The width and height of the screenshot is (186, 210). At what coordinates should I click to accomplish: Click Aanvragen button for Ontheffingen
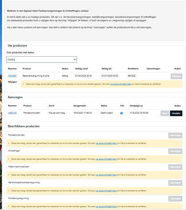(x=175, y=151)
